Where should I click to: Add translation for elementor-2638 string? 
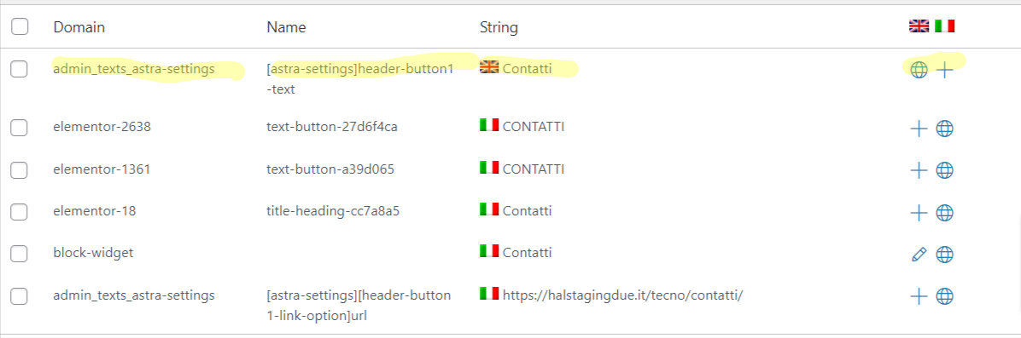pos(919,129)
